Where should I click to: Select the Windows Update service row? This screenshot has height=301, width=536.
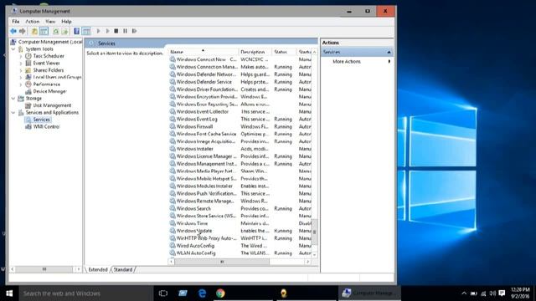click(x=240, y=231)
